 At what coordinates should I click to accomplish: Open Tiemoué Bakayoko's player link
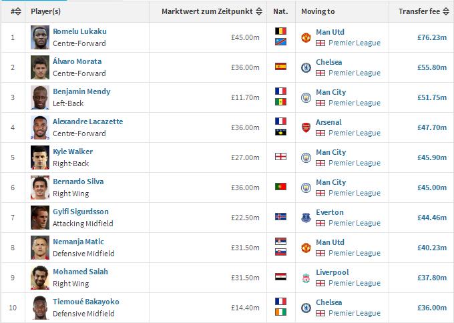(86, 302)
